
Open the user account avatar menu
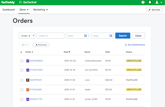[x=158, y=2]
